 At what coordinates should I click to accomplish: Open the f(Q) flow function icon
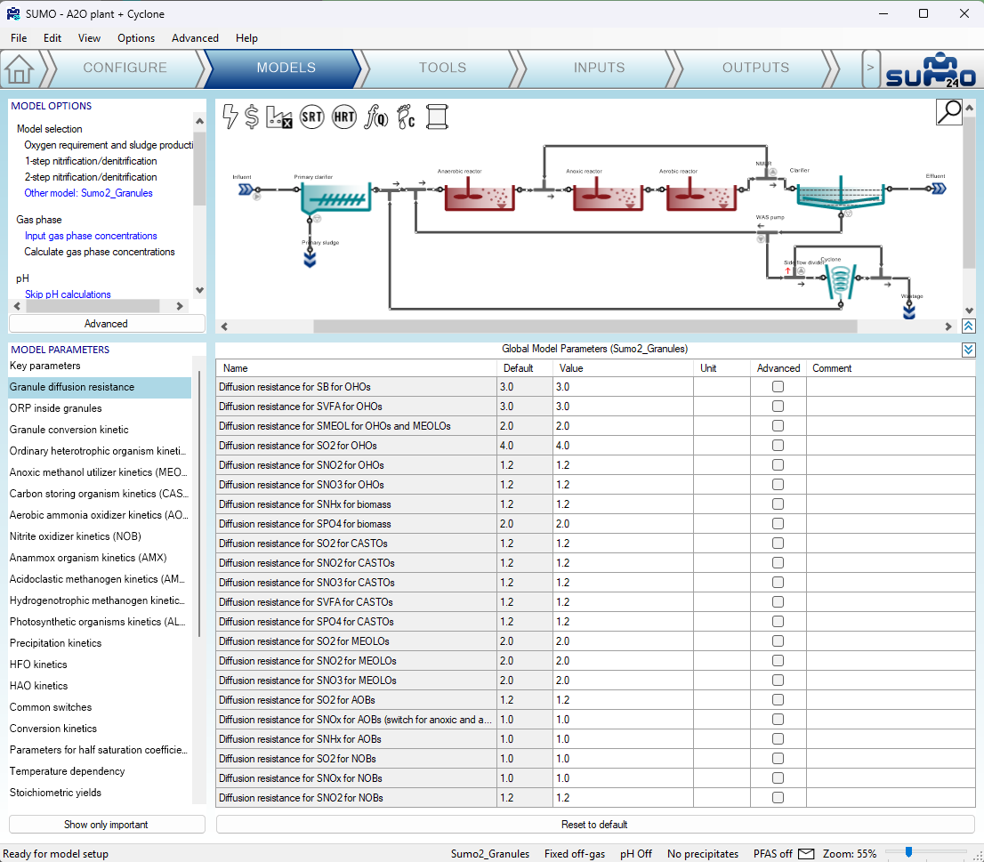[x=376, y=117]
